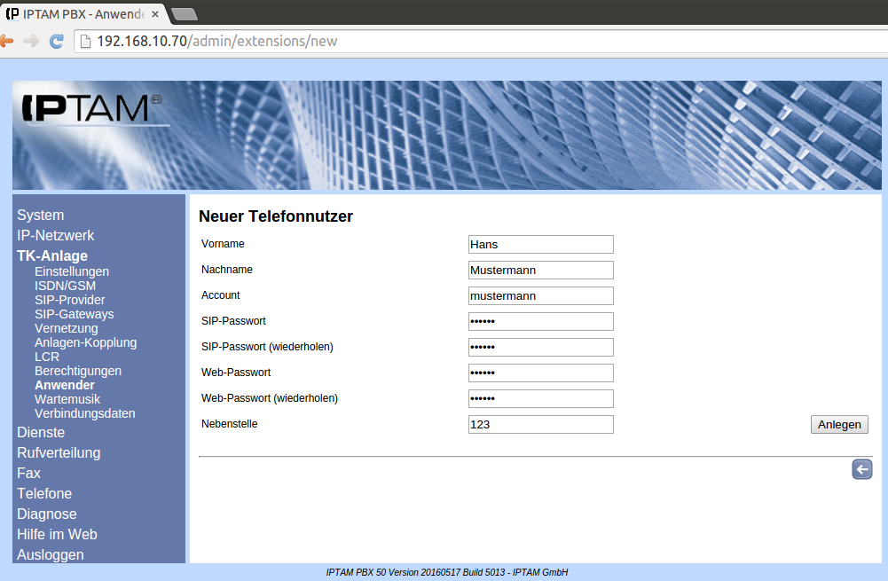
Task: Open a new browser tab
Action: (x=184, y=13)
